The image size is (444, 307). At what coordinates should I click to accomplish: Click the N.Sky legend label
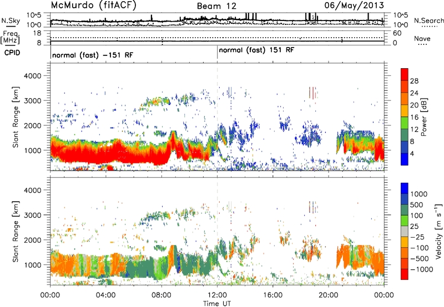pyautogui.click(x=11, y=21)
